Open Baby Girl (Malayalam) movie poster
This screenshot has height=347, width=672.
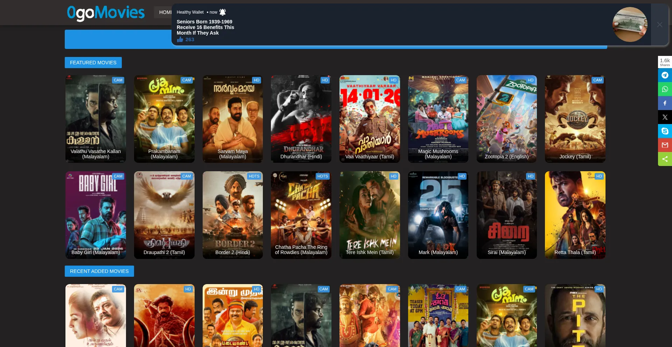click(x=96, y=215)
